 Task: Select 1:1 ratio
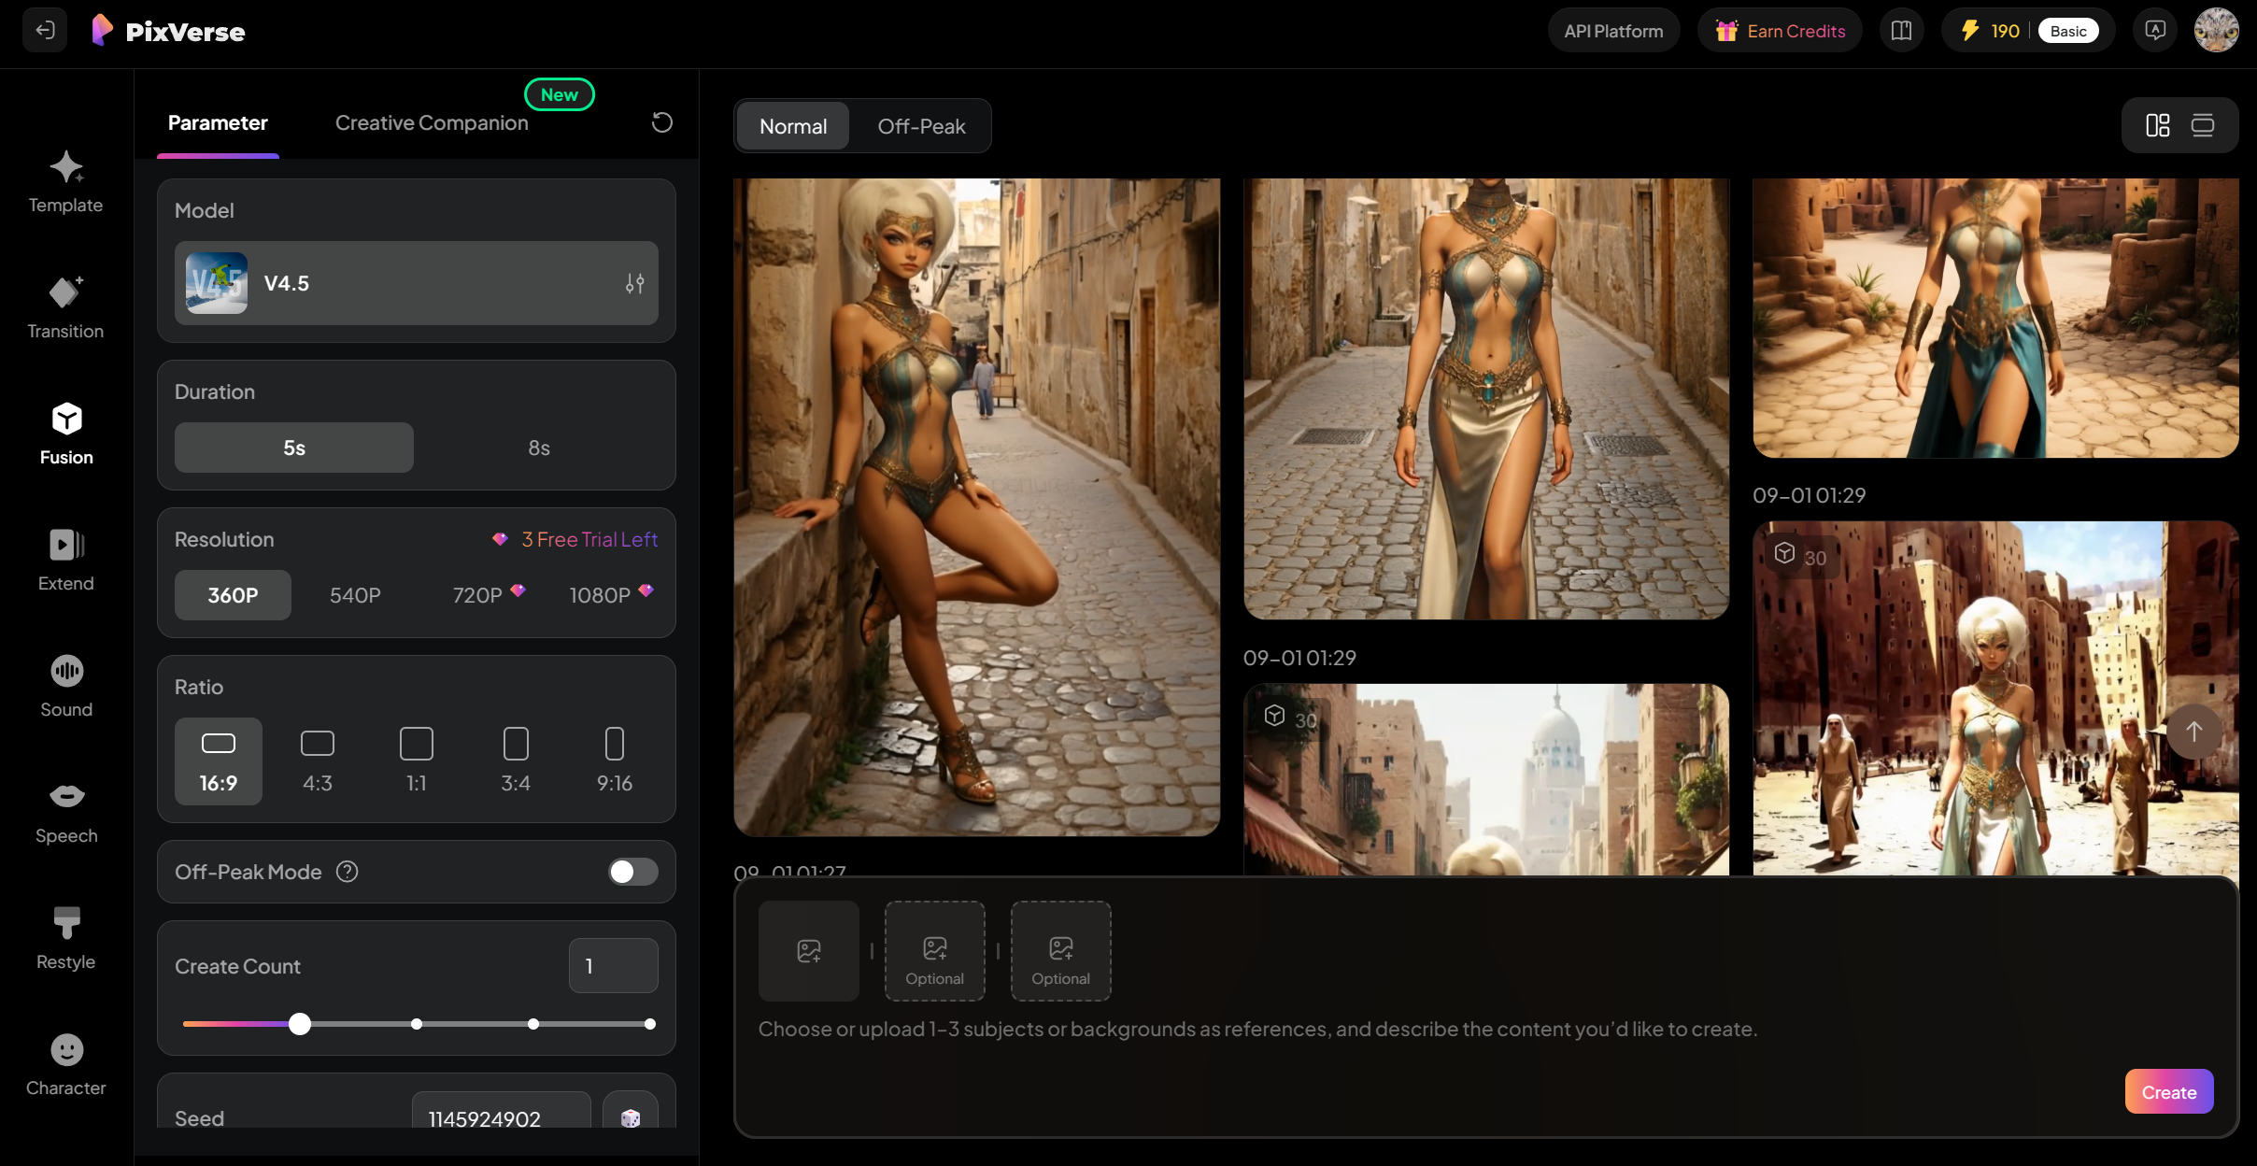(x=417, y=761)
